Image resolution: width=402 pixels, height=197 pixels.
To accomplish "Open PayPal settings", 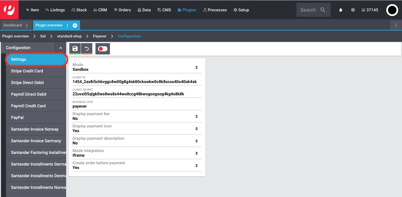I will (x=36, y=118).
